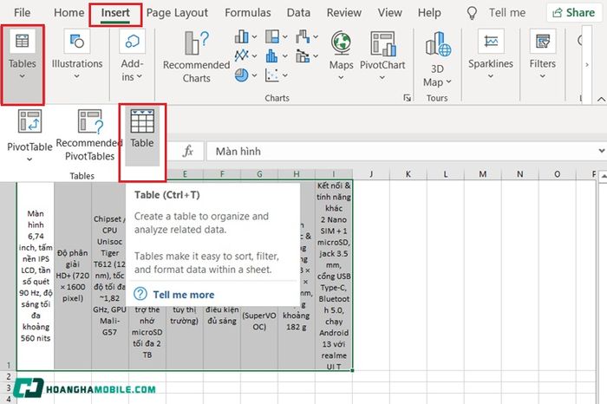Open the Illustrations group
This screenshot has width=607, height=404.
[77, 54]
